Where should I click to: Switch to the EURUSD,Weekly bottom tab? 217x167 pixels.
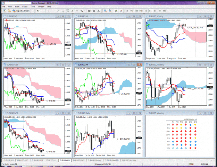pos(94,160)
